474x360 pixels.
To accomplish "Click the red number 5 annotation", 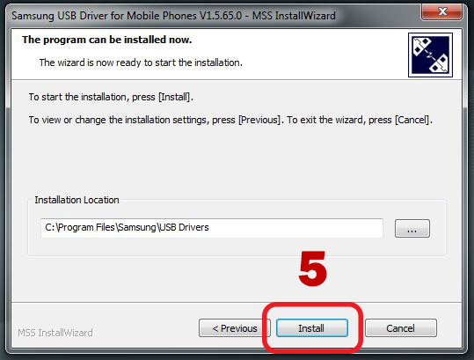I will [312, 268].
